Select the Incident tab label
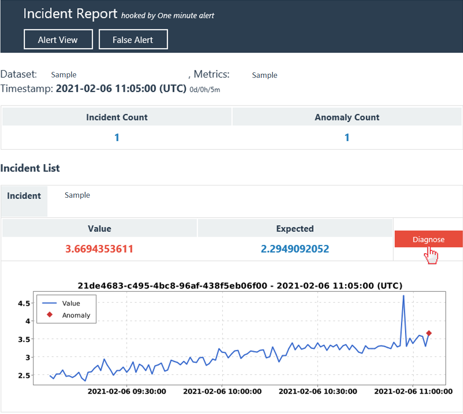The image size is (463, 414). (24, 196)
